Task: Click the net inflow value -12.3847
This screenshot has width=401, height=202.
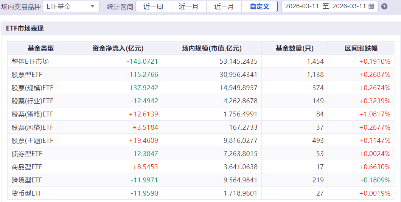Action: 145,154
